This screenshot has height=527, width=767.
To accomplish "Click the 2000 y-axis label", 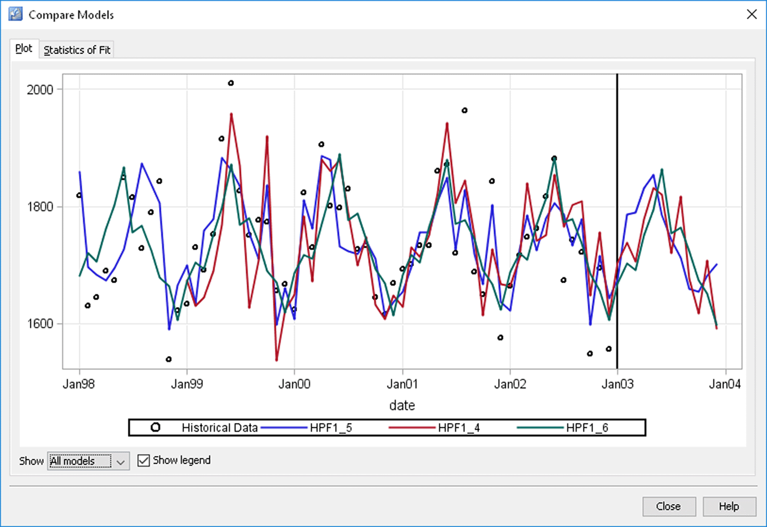I will click(x=40, y=90).
